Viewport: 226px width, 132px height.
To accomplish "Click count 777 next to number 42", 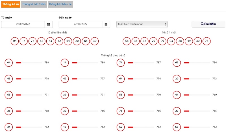I will point(103,79).
